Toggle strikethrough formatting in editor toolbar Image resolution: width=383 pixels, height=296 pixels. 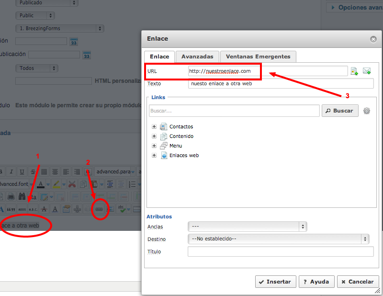point(33,171)
